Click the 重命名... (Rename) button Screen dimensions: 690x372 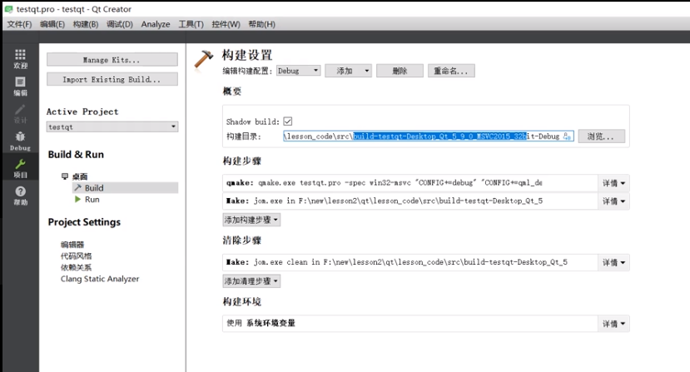451,71
